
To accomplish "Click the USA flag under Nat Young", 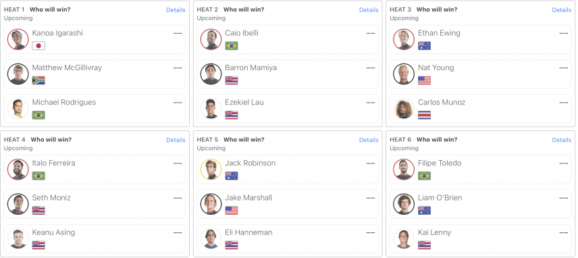I will (424, 80).
